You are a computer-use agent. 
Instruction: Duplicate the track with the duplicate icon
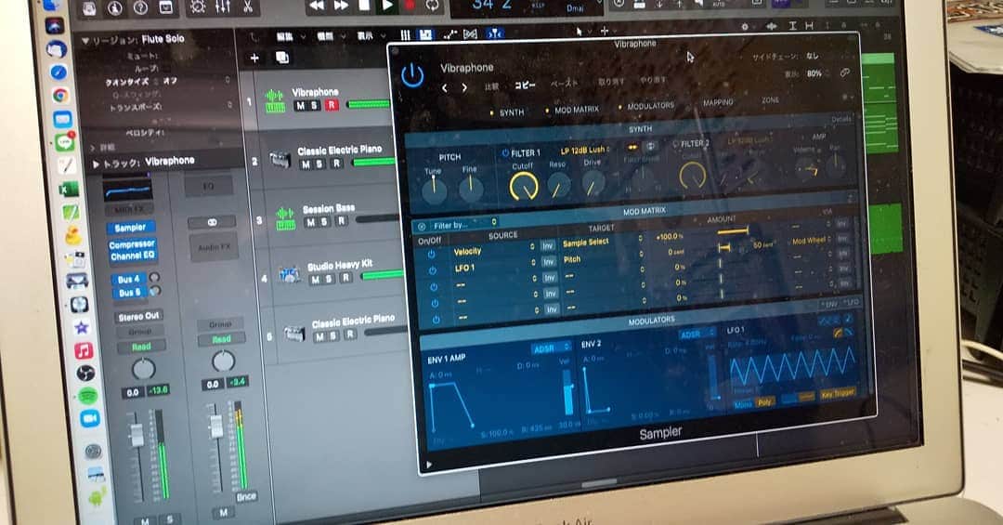coord(281,59)
